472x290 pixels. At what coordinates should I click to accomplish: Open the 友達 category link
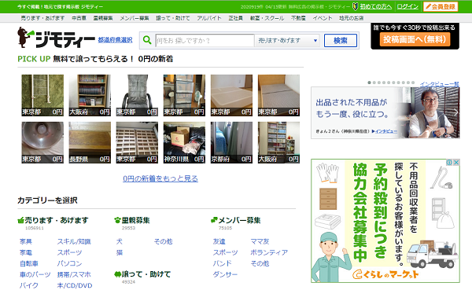coord(219,241)
